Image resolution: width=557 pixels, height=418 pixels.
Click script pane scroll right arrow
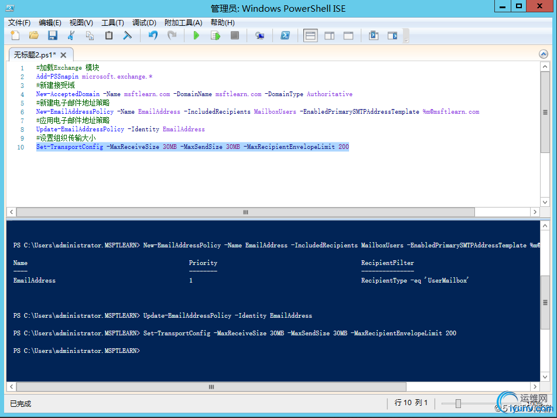pos(535,212)
